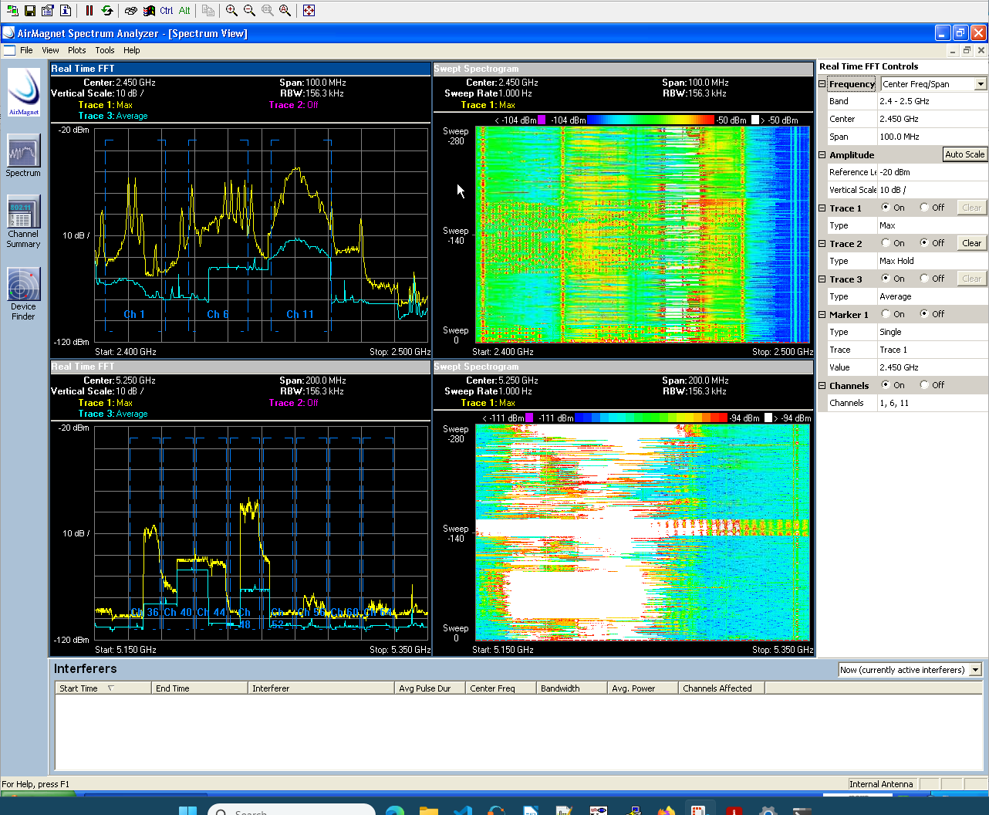Click white swatch beside -50 dBm
This screenshot has width=989, height=815.
(x=754, y=120)
